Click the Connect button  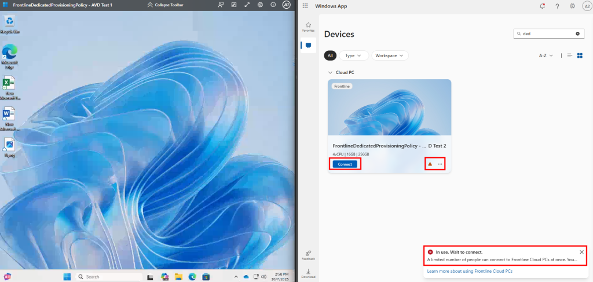pos(345,164)
